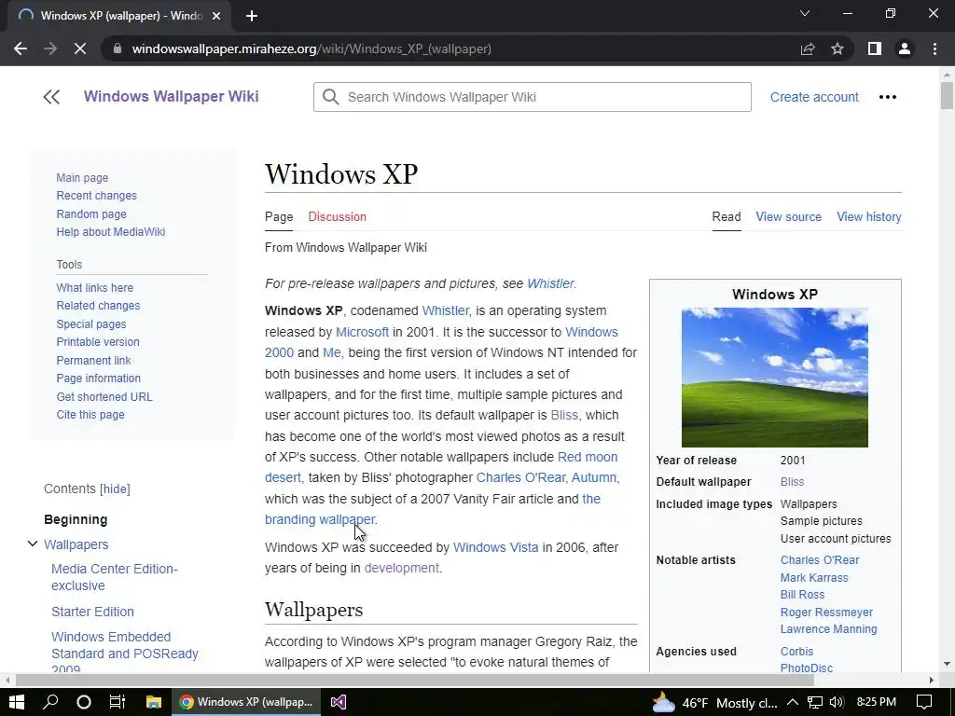This screenshot has height=716, width=955.
Task: Open Page information link
Action: click(x=98, y=379)
